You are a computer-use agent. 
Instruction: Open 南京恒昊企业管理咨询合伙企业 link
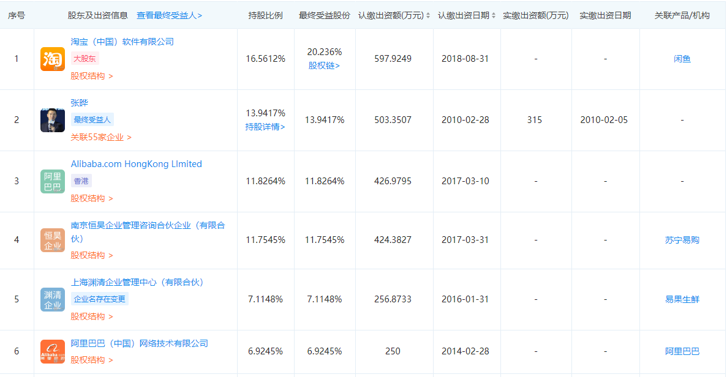(148, 232)
